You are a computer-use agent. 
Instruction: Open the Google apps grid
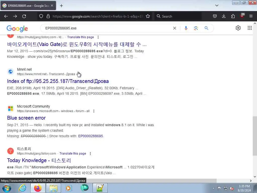[x=250, y=28]
